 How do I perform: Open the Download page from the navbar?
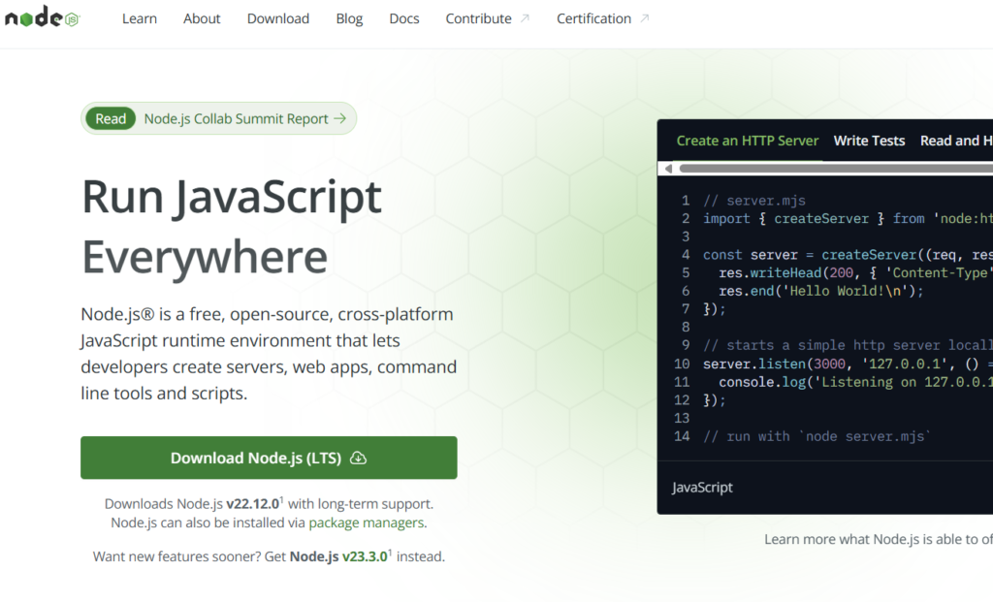(278, 18)
